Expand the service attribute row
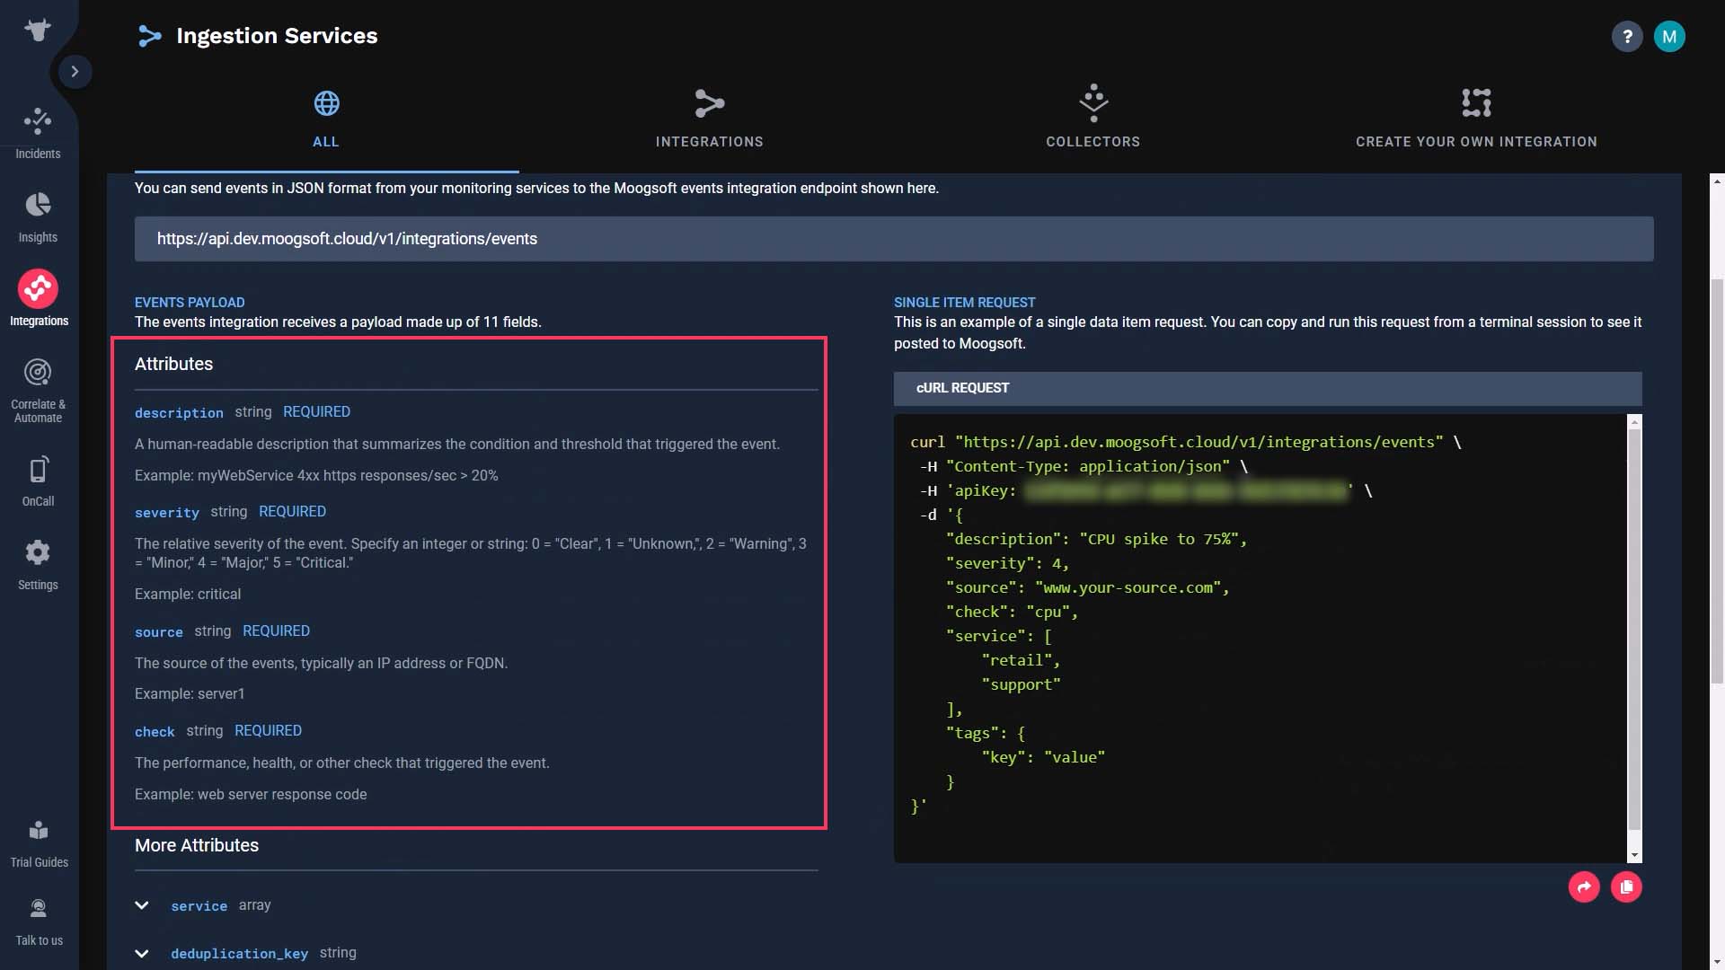1725x970 pixels. (142, 905)
